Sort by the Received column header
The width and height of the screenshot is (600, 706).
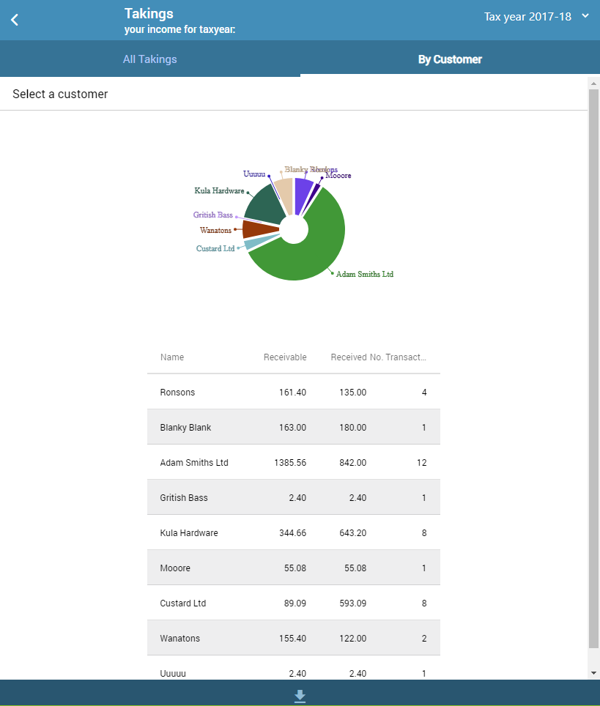[x=349, y=357]
